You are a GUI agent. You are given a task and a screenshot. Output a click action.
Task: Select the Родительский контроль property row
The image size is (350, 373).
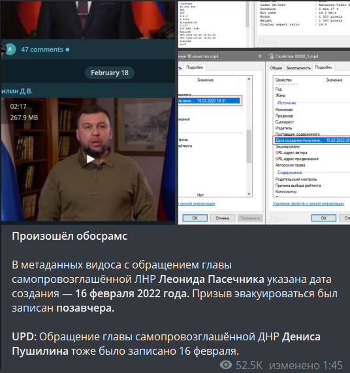pos(296,180)
